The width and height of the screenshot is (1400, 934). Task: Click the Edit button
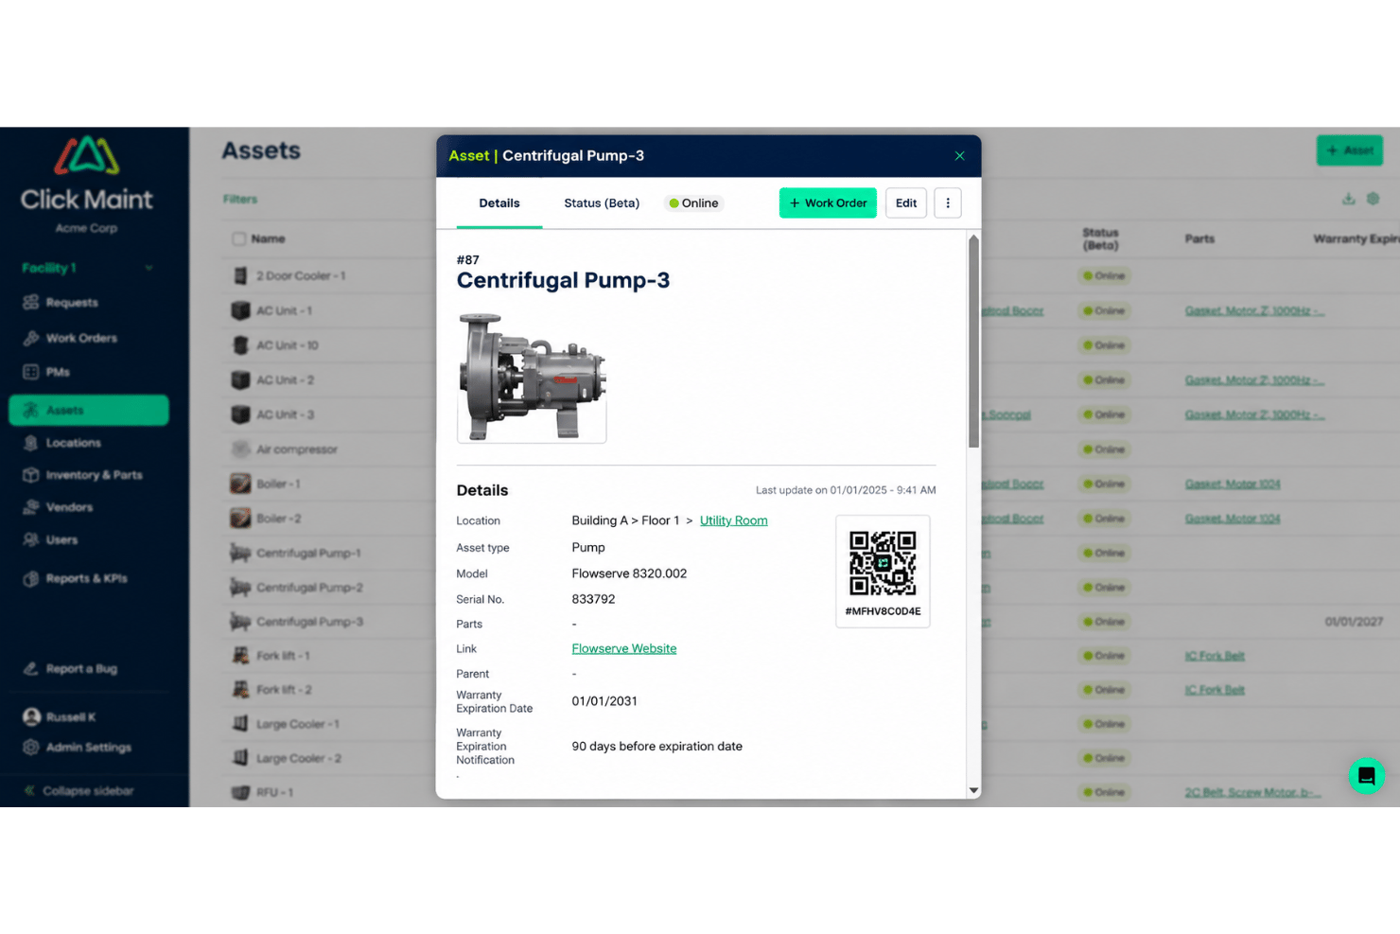pyautogui.click(x=906, y=203)
